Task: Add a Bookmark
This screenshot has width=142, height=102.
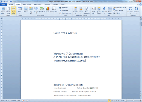Action: pyautogui.click(x=64, y=10)
